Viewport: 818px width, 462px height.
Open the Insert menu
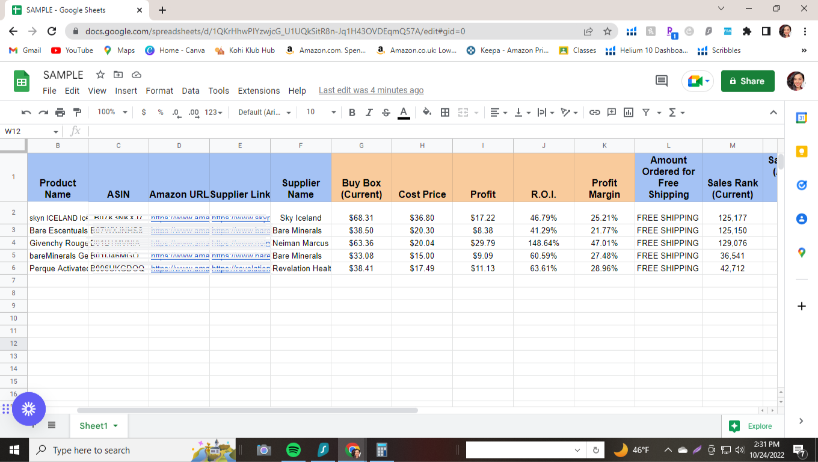[126, 91]
